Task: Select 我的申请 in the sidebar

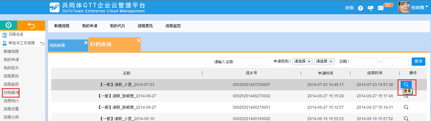Action: tap(11, 59)
